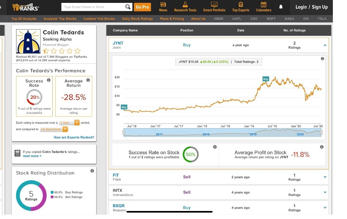
Task: Open the FIT ticker link
Action: coord(116,175)
